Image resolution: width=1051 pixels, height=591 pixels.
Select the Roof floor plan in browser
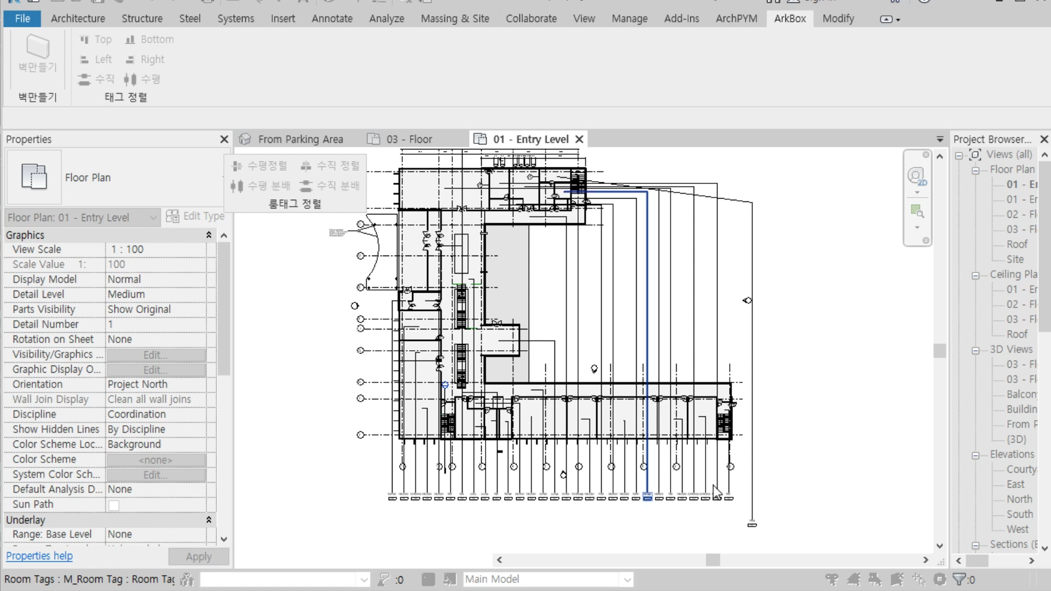point(1017,244)
